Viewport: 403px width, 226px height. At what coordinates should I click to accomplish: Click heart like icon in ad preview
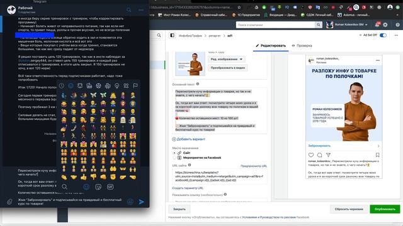(311, 155)
